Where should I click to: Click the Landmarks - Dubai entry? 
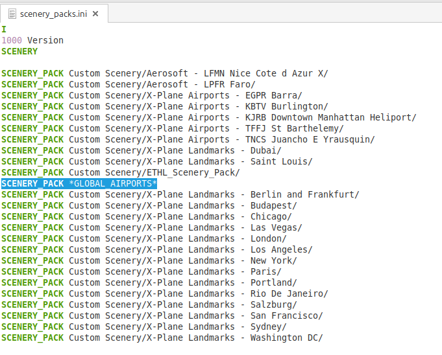pos(175,150)
